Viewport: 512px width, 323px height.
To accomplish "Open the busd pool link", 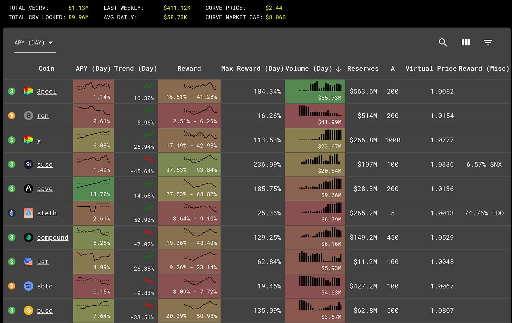I will coord(45,310).
